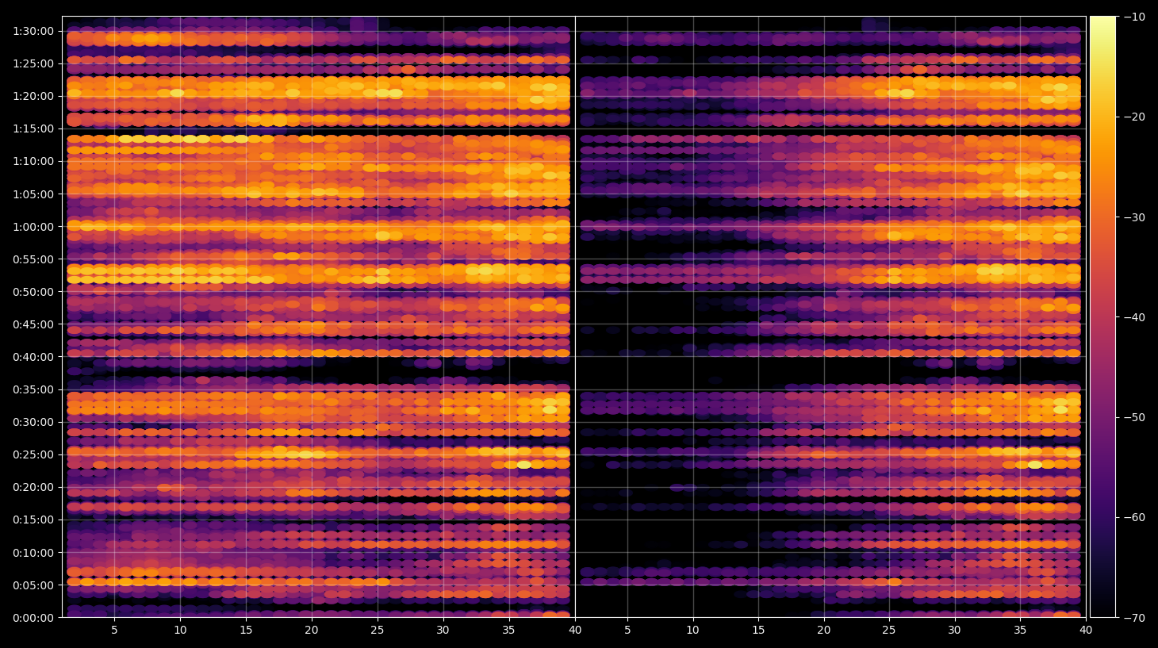Click x-axis label 30 of right plot
Image resolution: width=1158 pixels, height=648 pixels.
[x=955, y=631]
